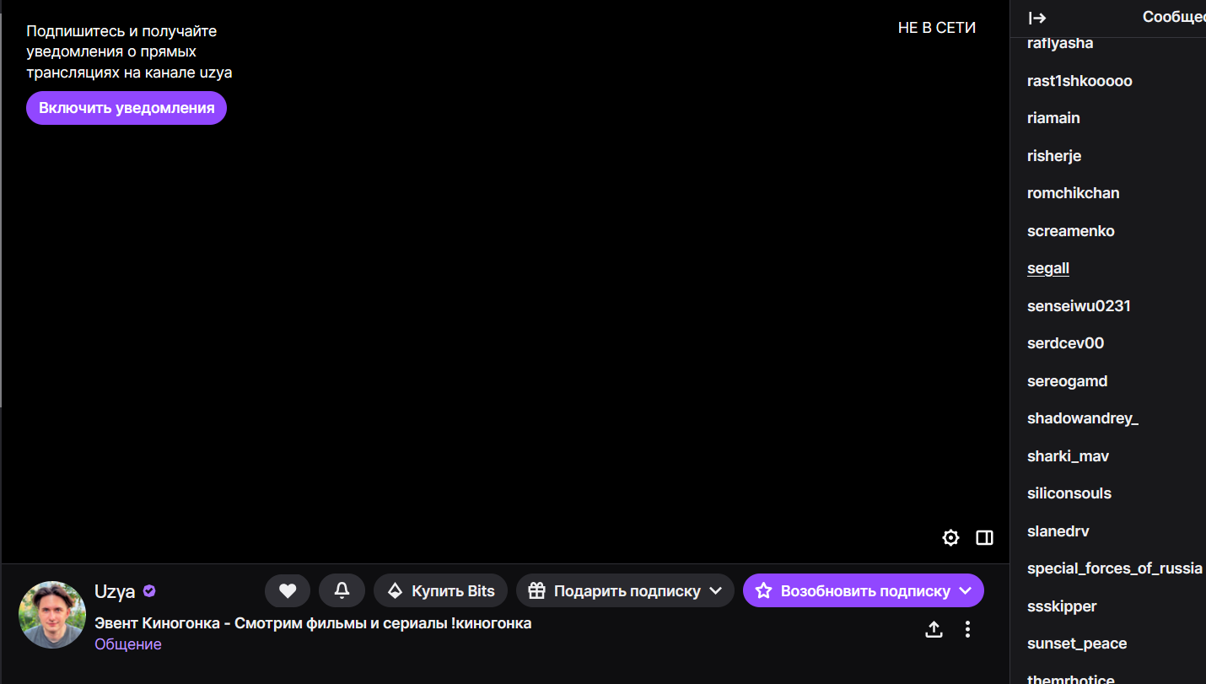The height and width of the screenshot is (684, 1206).
Task: Select user risherje in the list
Action: (1054, 156)
